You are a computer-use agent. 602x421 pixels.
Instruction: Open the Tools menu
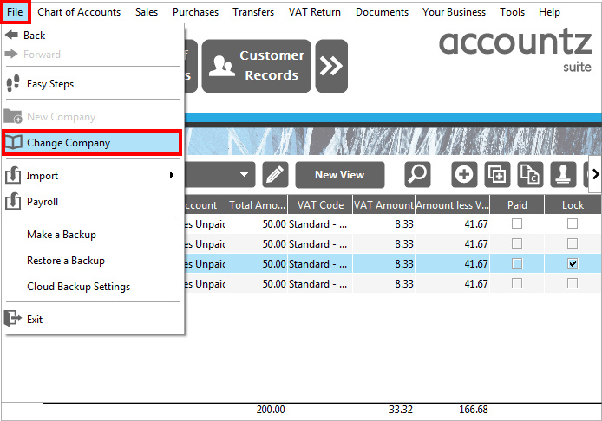512,12
